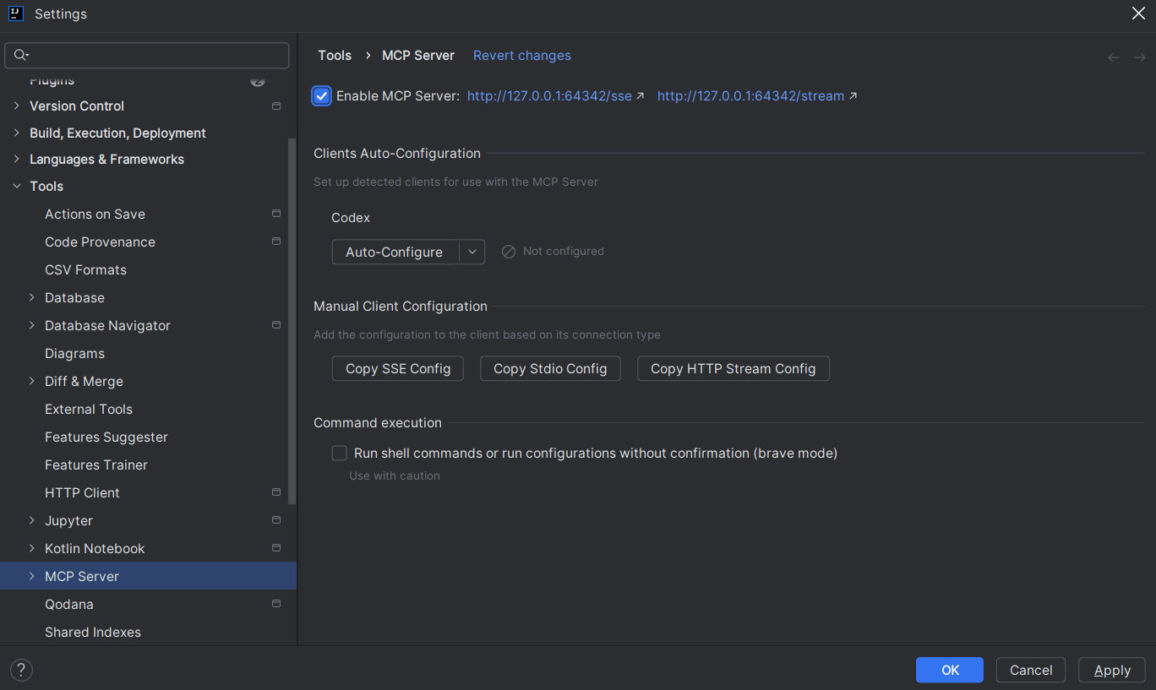Click the Cancel button
The width and height of the screenshot is (1156, 690).
[x=1031, y=670]
